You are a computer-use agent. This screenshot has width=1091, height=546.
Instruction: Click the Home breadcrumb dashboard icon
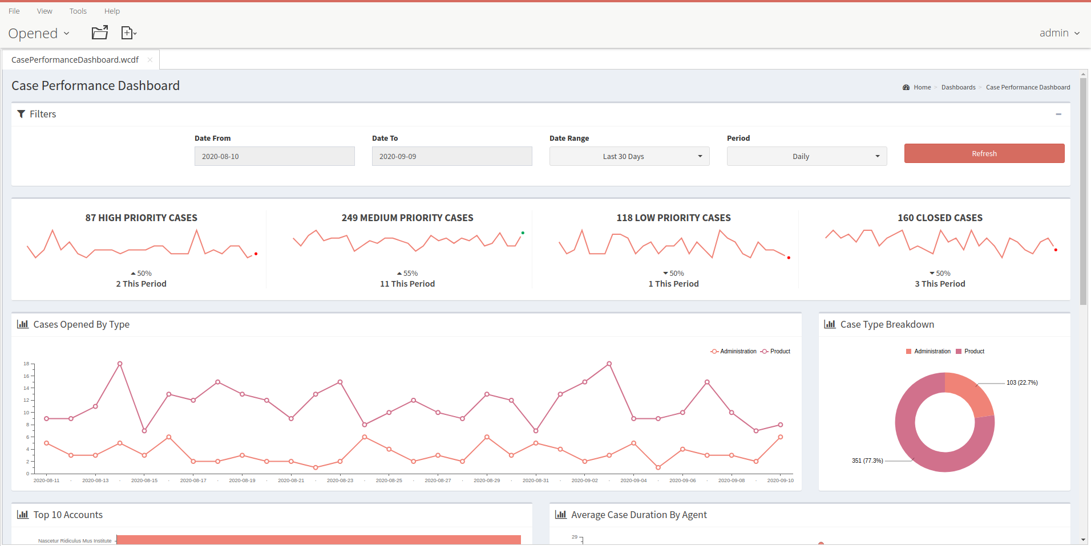906,87
